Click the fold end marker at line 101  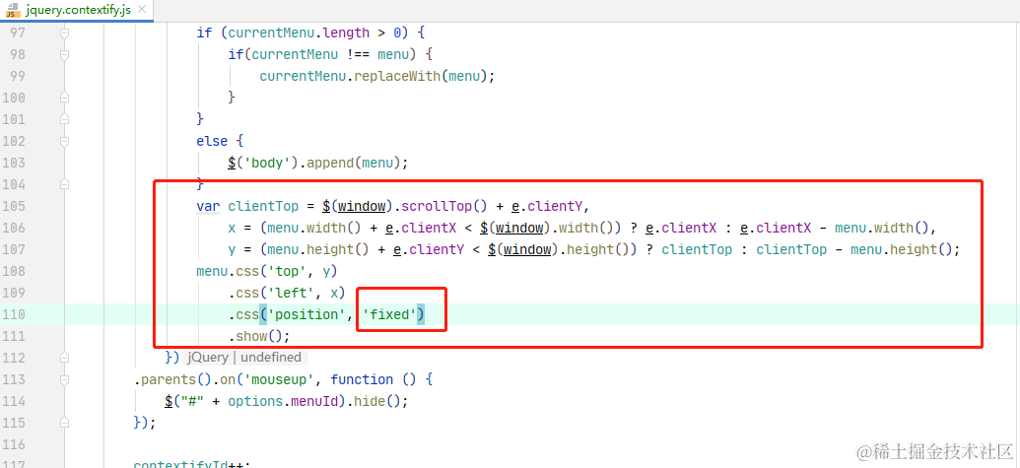click(x=64, y=119)
